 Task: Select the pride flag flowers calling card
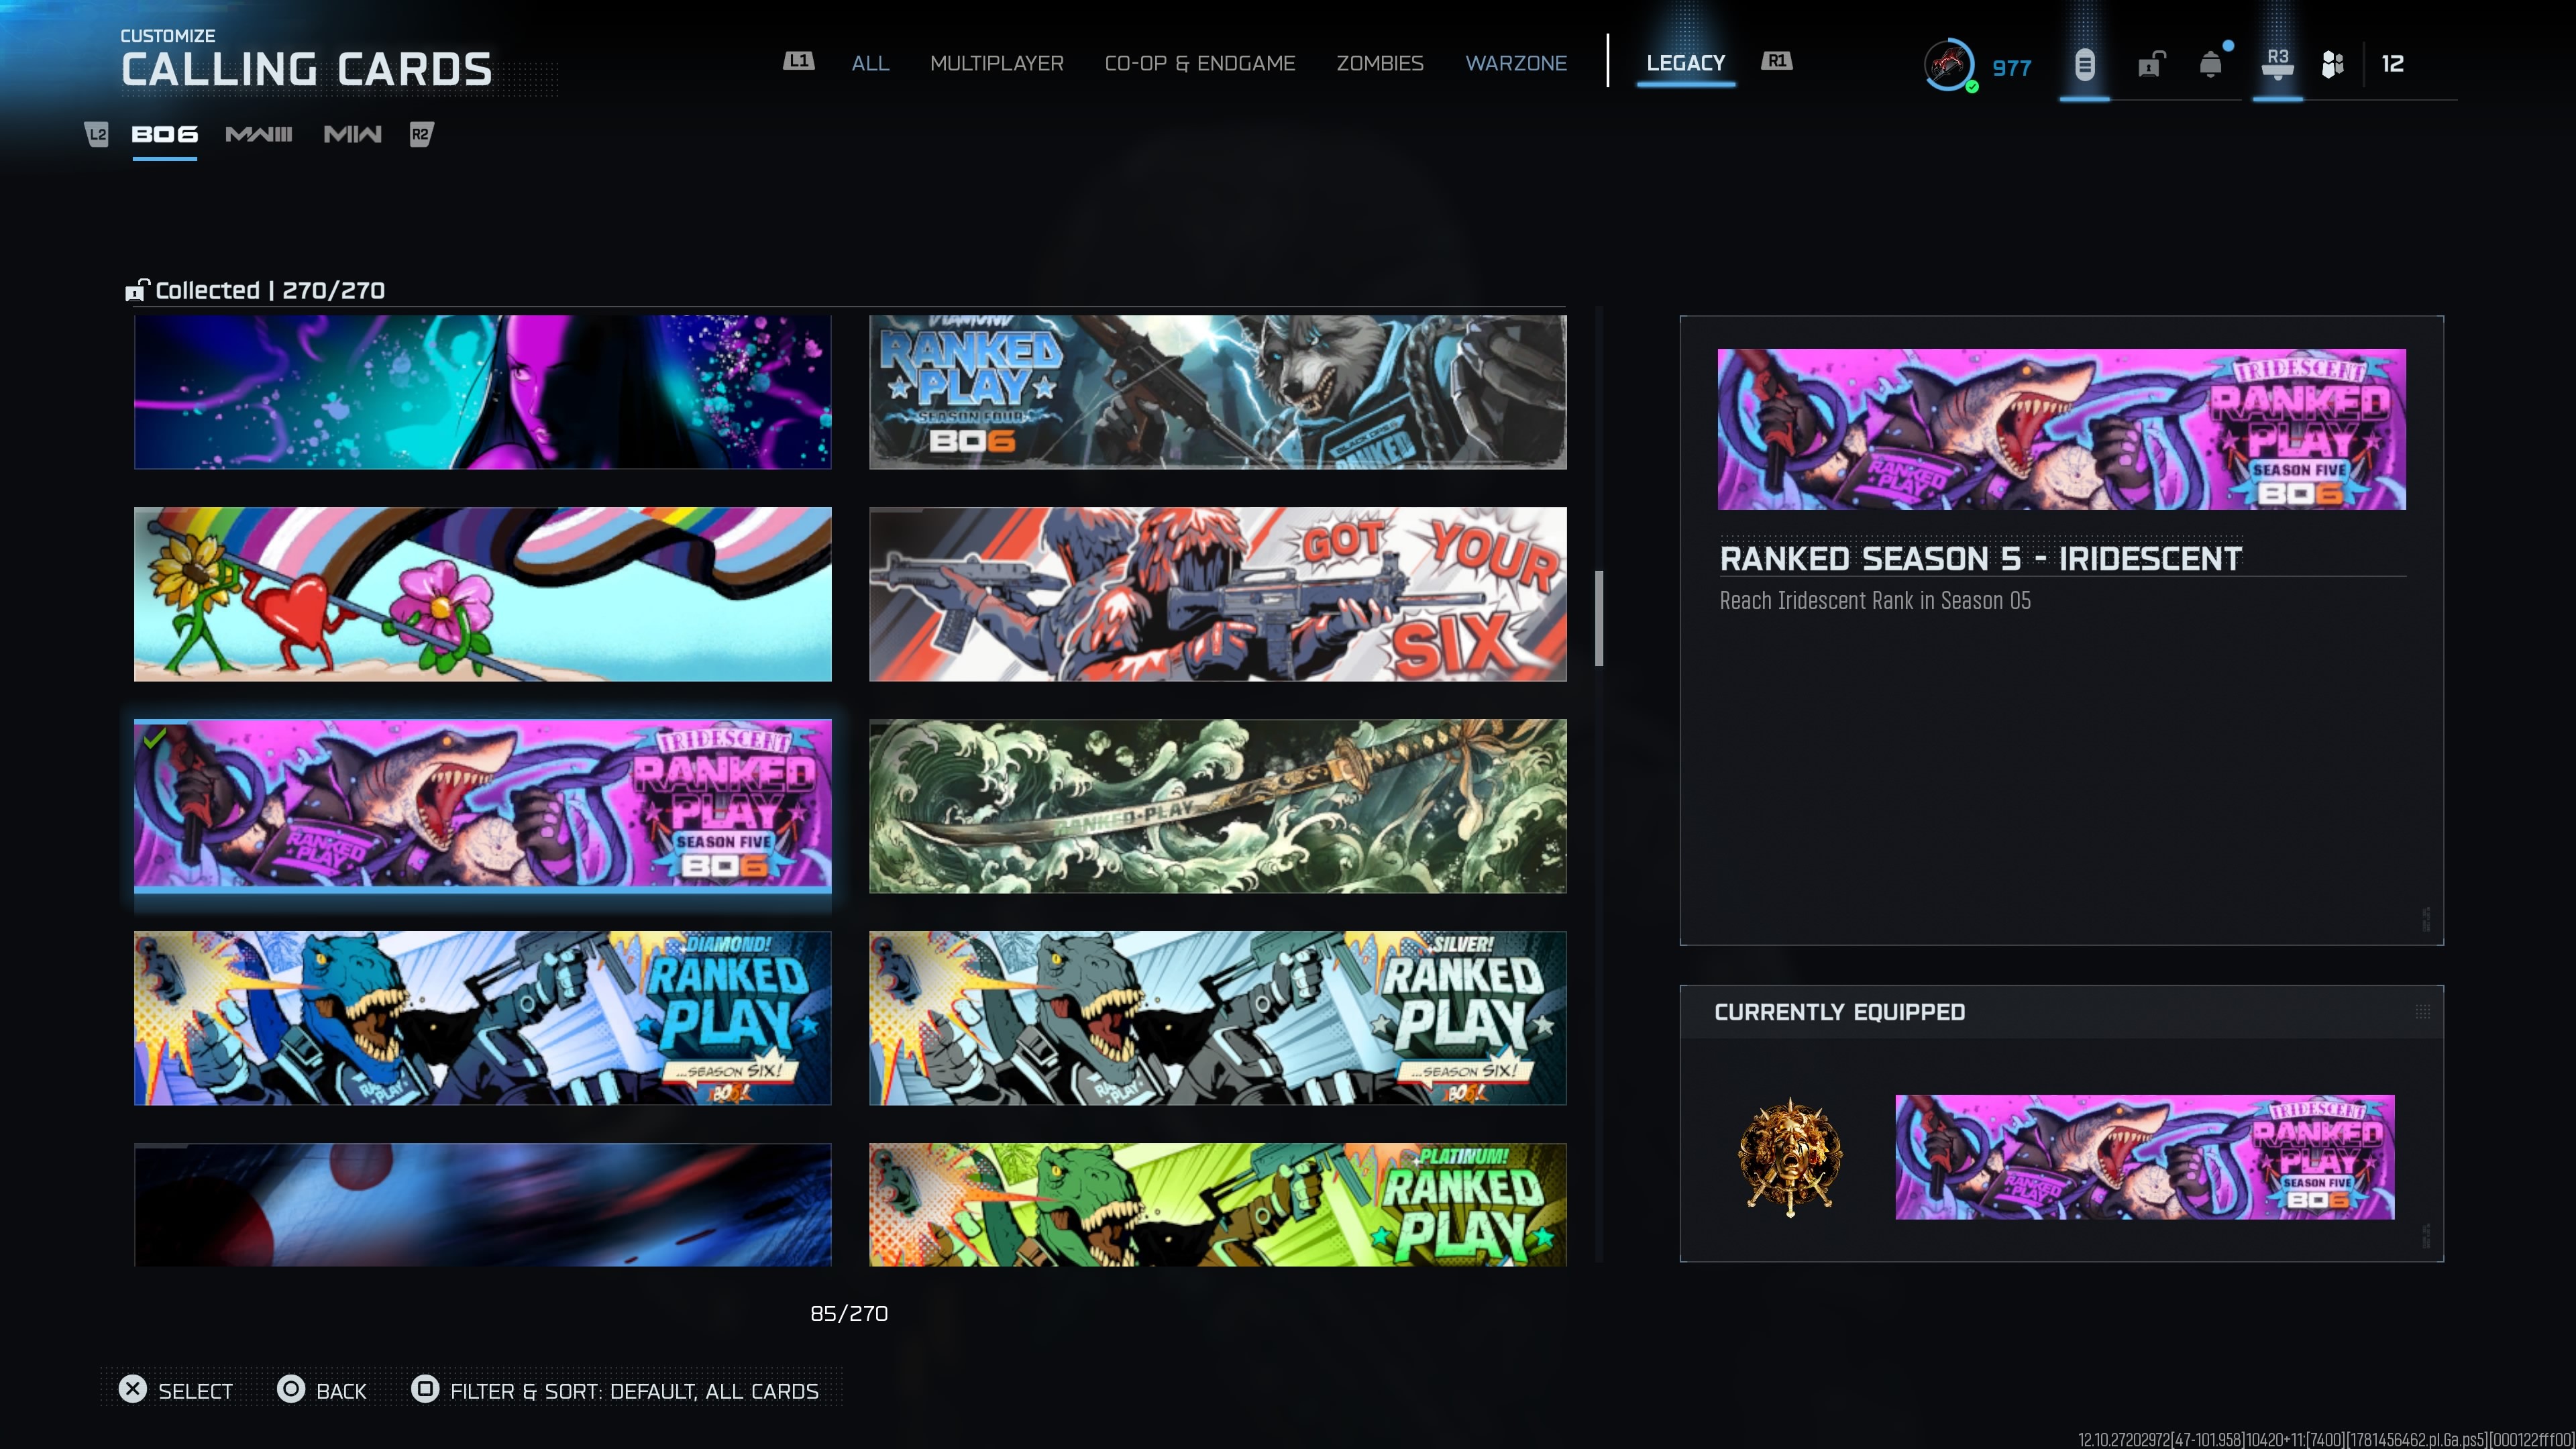483,594
